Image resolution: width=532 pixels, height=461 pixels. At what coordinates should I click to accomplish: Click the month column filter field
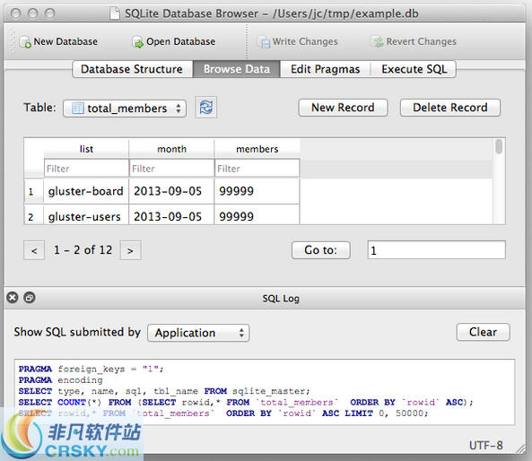pyautogui.click(x=171, y=169)
